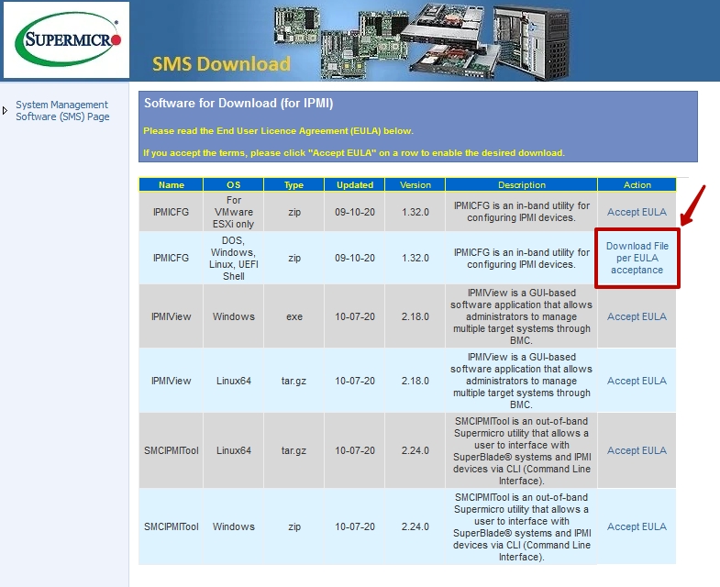Click the server hardware banner image
This screenshot has height=587, width=720.
point(422,41)
